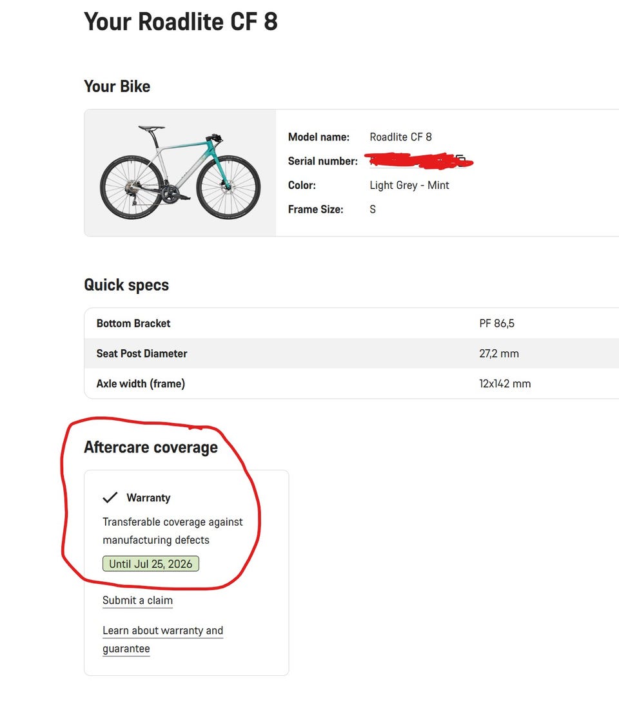Image resolution: width=619 pixels, height=703 pixels.
Task: Click the Warranty title in coverage card
Action: tap(148, 497)
